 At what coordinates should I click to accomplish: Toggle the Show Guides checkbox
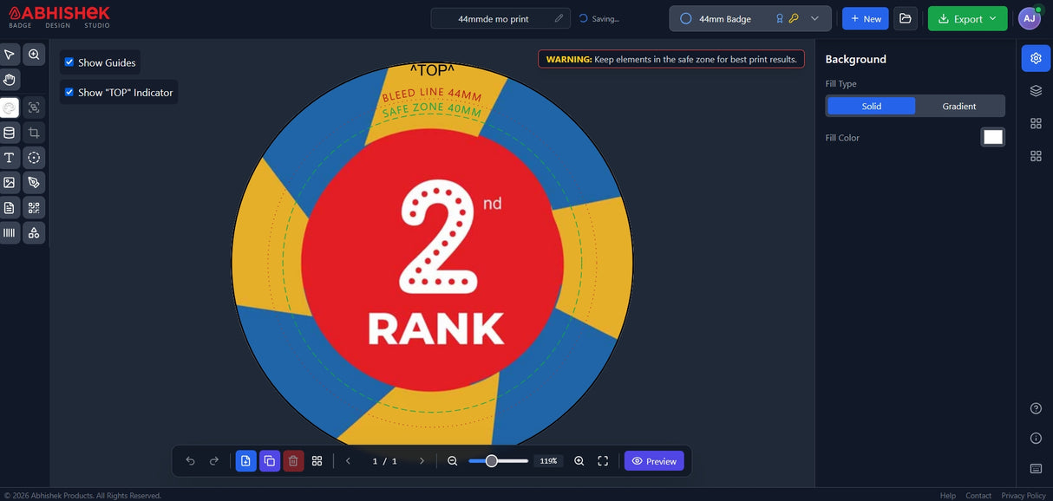point(69,62)
